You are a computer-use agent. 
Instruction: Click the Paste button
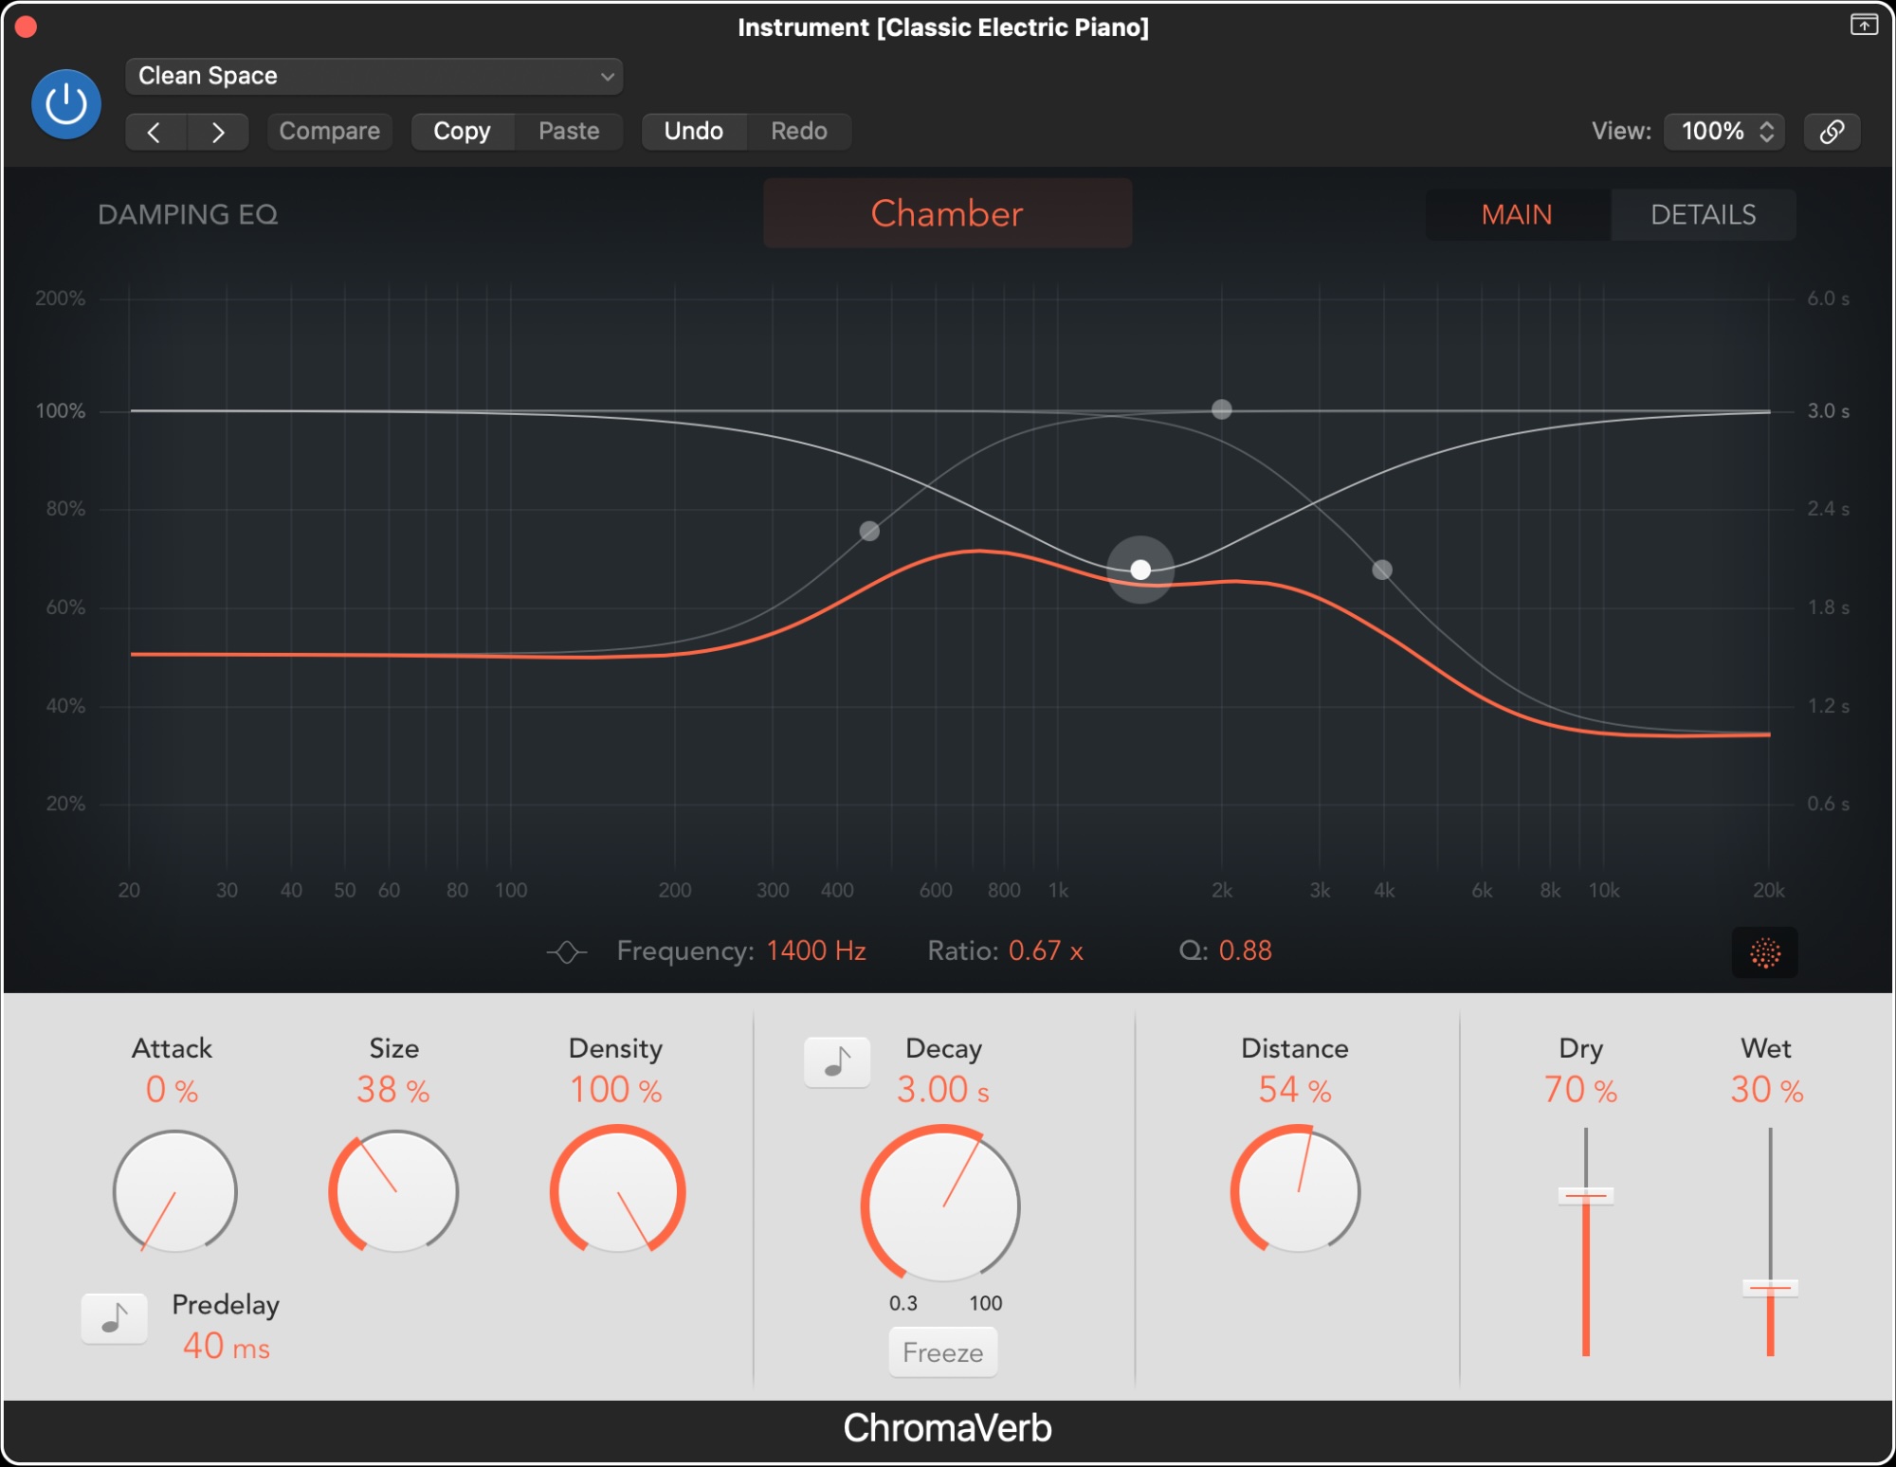569,132
